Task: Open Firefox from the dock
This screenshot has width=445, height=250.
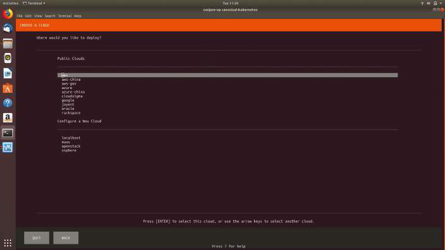Action: pyautogui.click(x=8, y=14)
